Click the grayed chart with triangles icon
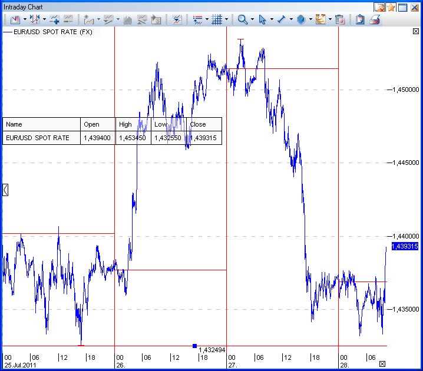Screen dimensions: 423x371 (142, 19)
